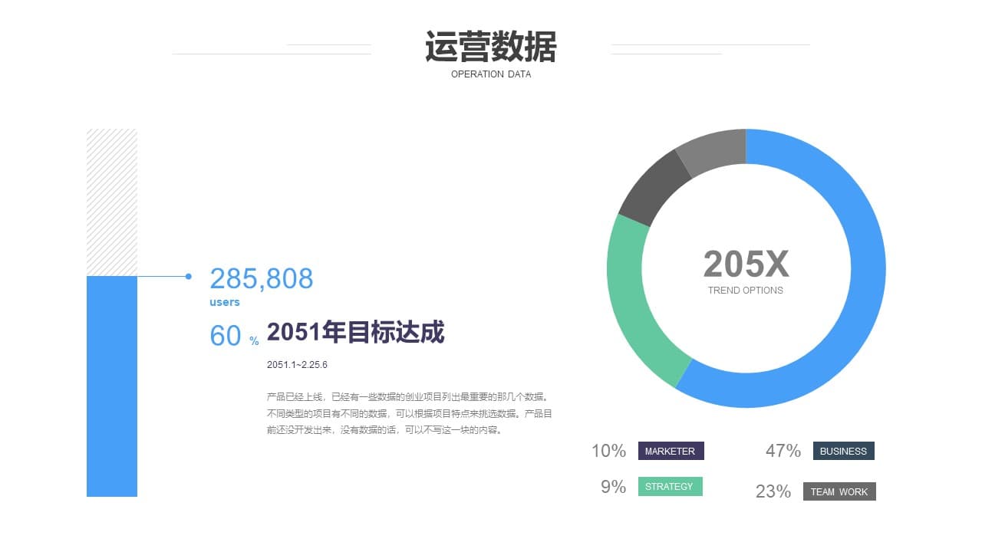Viewport: 982px width, 552px height.
Task: Click the BUSINESS legend label
Action: coord(843,451)
